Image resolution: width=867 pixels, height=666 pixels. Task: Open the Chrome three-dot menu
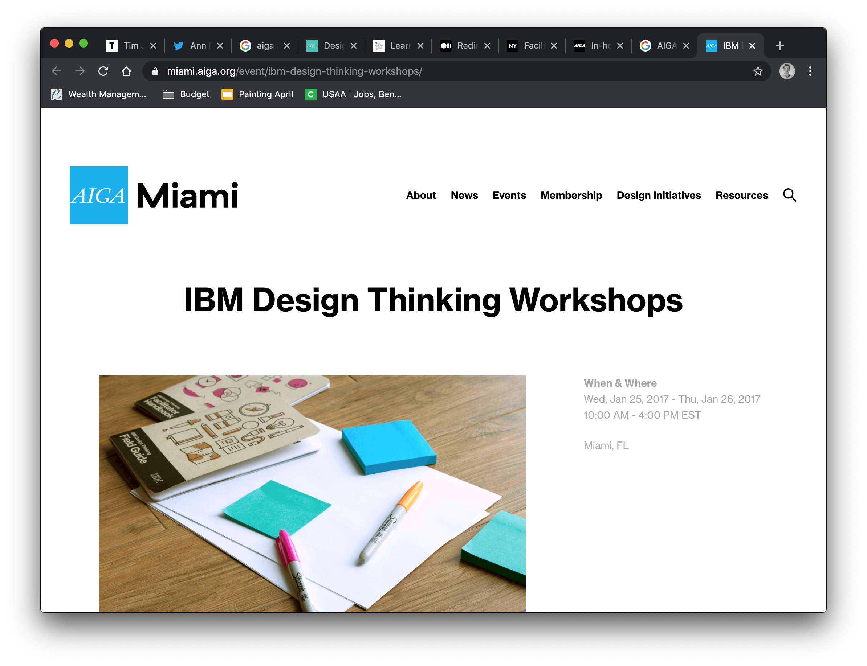(x=810, y=71)
